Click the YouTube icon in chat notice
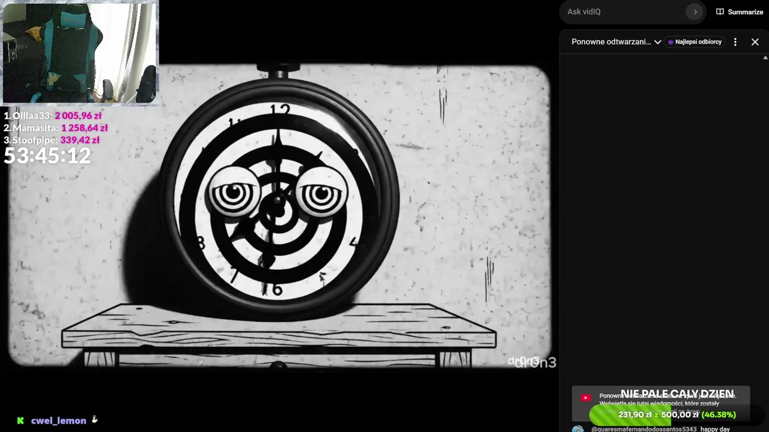Screen dimensions: 769x432 (586, 397)
